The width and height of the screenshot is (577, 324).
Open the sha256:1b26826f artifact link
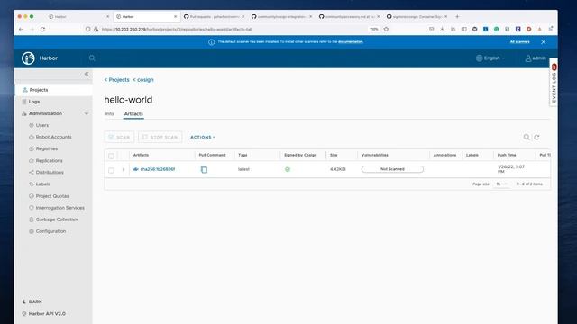tap(157, 169)
